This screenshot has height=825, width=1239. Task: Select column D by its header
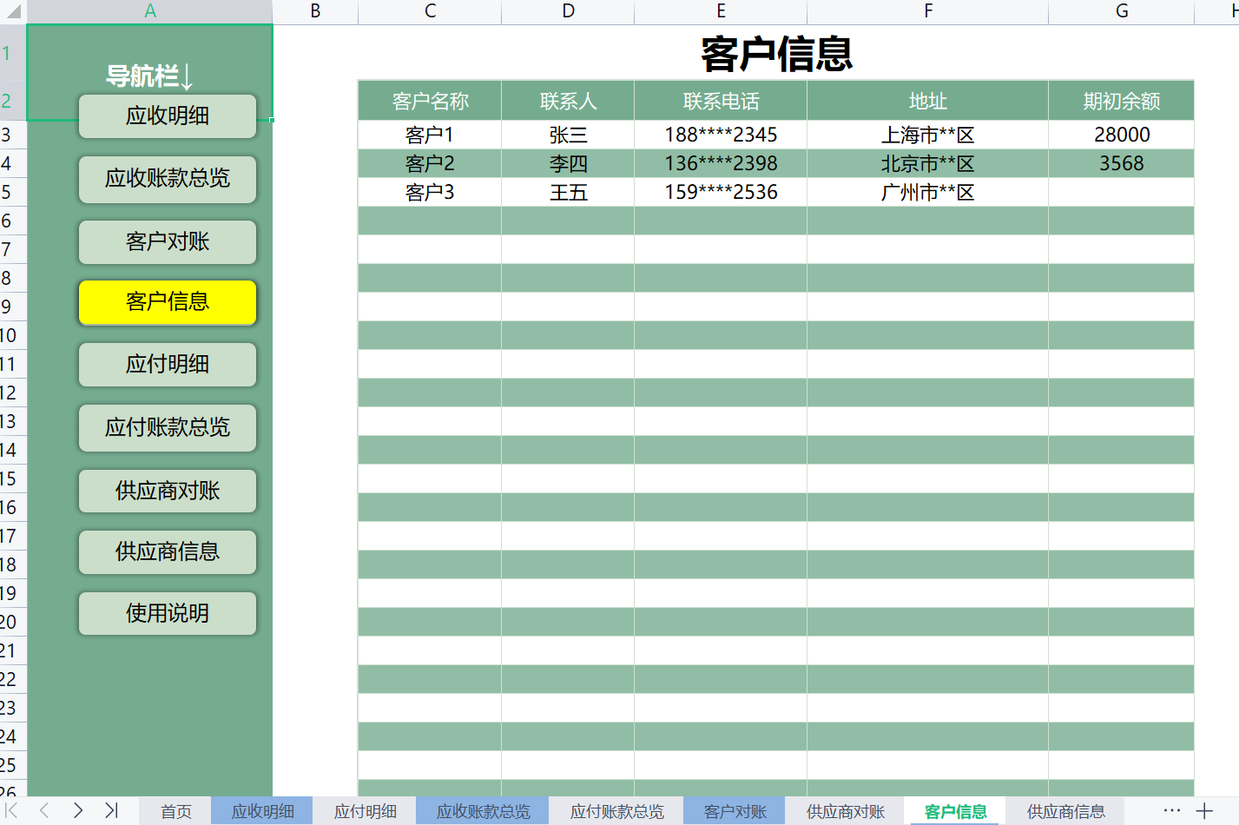[x=568, y=11]
